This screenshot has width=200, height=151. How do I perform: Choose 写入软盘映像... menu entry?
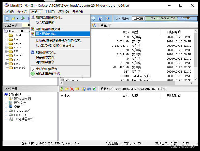(x=60, y=22)
